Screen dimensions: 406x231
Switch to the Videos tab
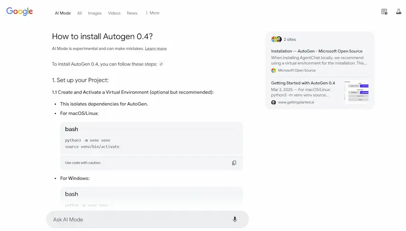coord(114,13)
